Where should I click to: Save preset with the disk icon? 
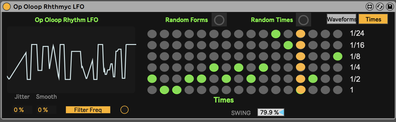click(389, 7)
